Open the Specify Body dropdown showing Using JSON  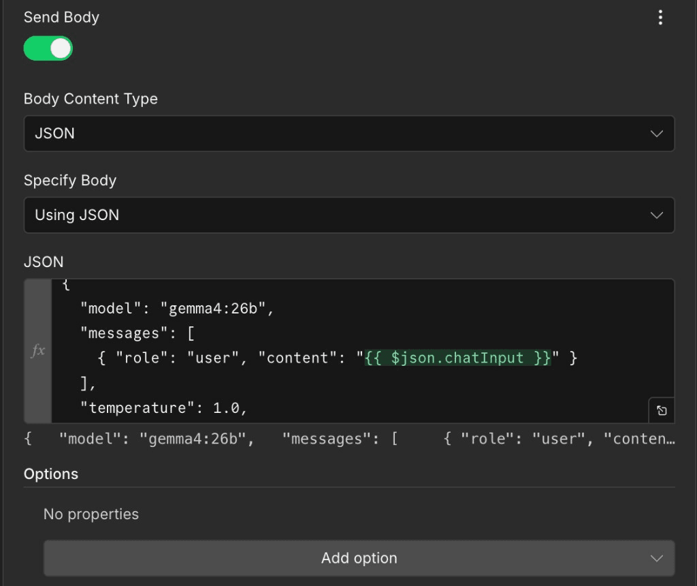click(x=349, y=215)
